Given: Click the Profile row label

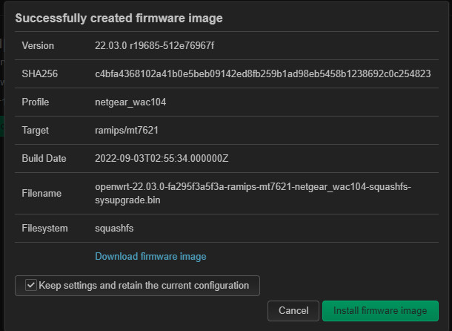Looking at the screenshot, I should pyautogui.click(x=36, y=102).
